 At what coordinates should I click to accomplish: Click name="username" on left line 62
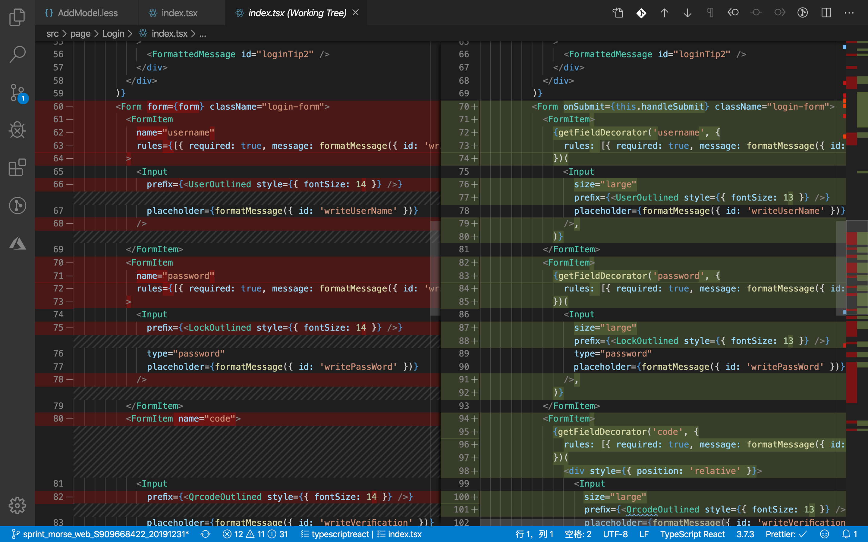click(175, 132)
